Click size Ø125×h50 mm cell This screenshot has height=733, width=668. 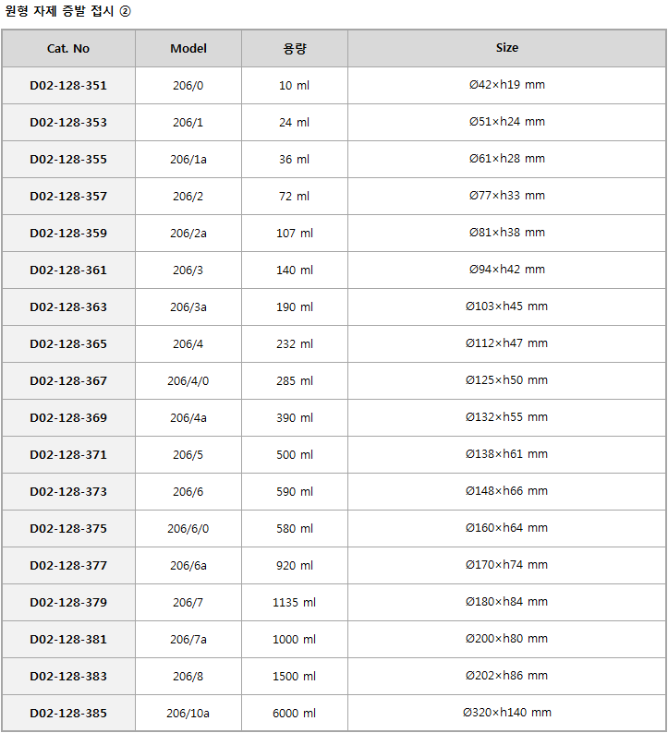tap(506, 381)
